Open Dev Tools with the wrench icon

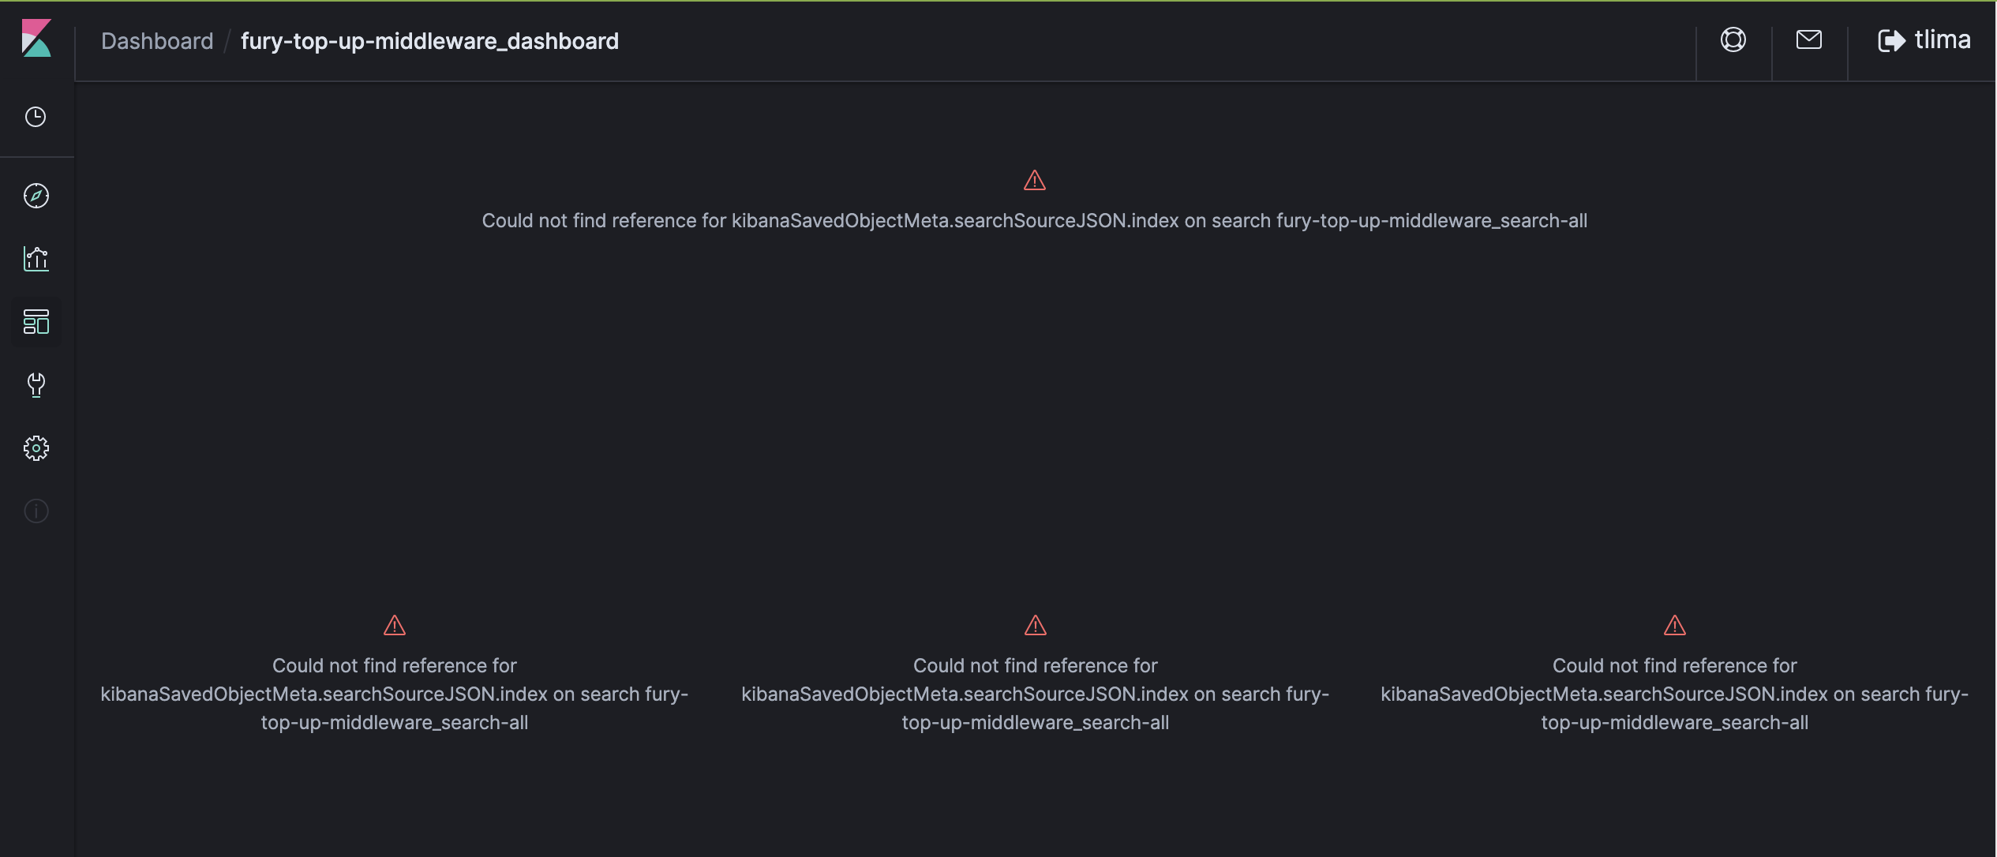(x=36, y=385)
